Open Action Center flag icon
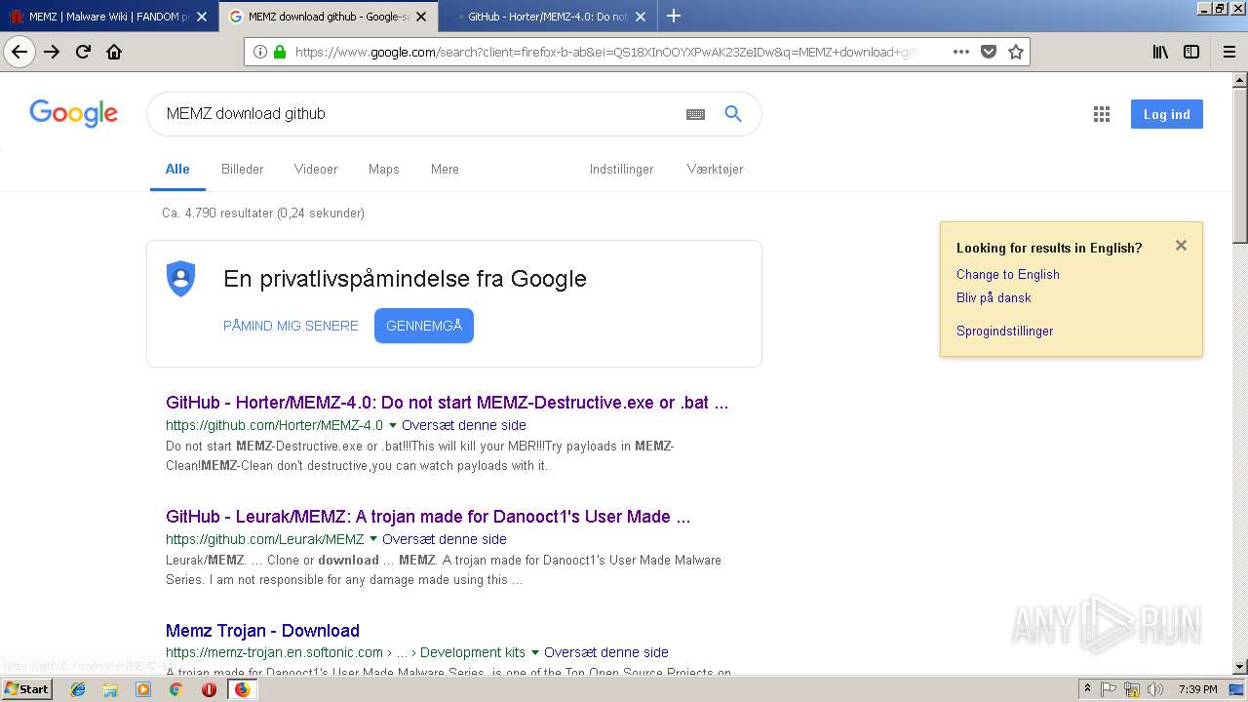Image resolution: width=1248 pixels, height=702 pixels. pos(1110,689)
